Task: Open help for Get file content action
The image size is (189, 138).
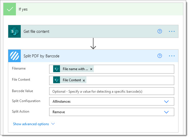Action: (x=160, y=31)
